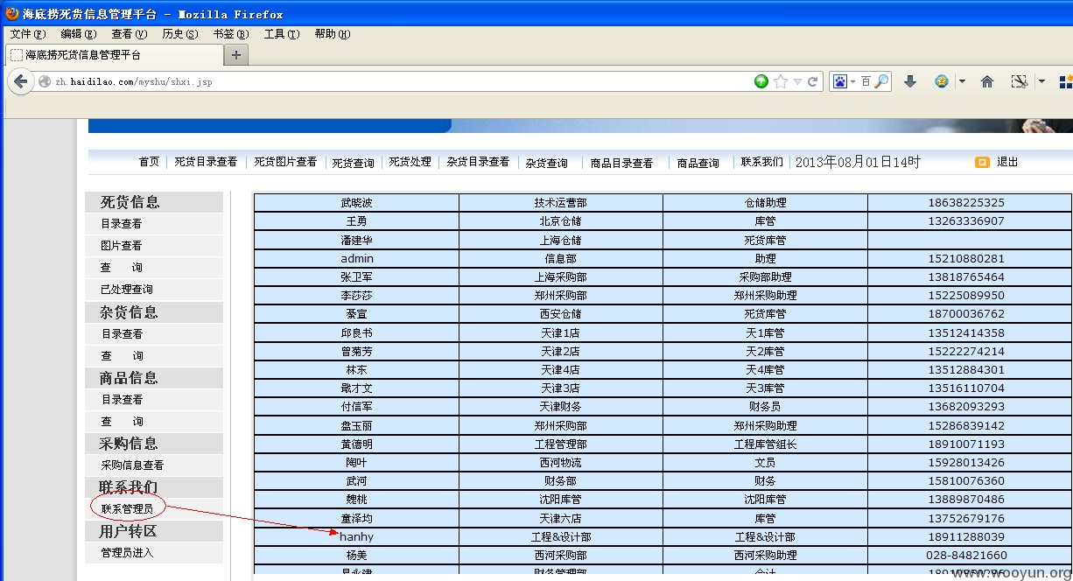Select the 海底捞死货信息管理平台 tab
1073x581 pixels.
click(114, 54)
